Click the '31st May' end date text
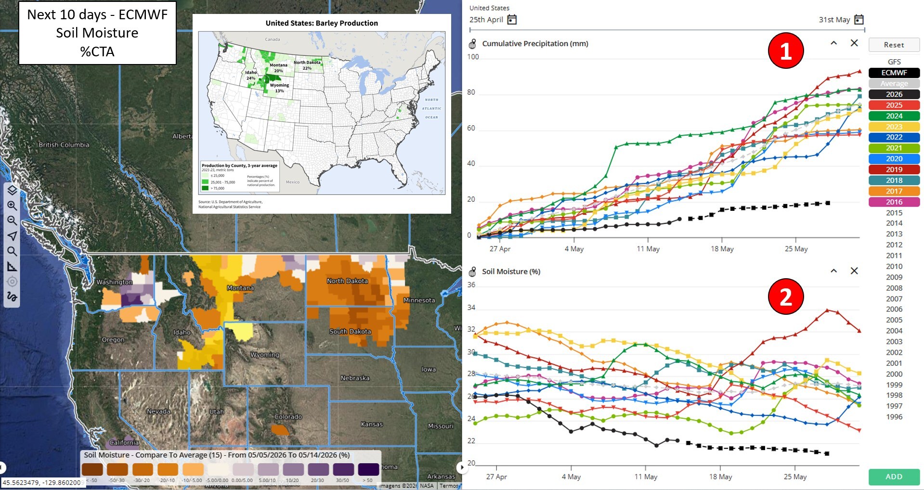The height and width of the screenshot is (490, 924). 834,20
